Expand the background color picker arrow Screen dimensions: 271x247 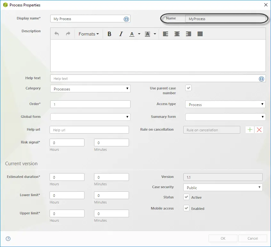coord(155,34)
